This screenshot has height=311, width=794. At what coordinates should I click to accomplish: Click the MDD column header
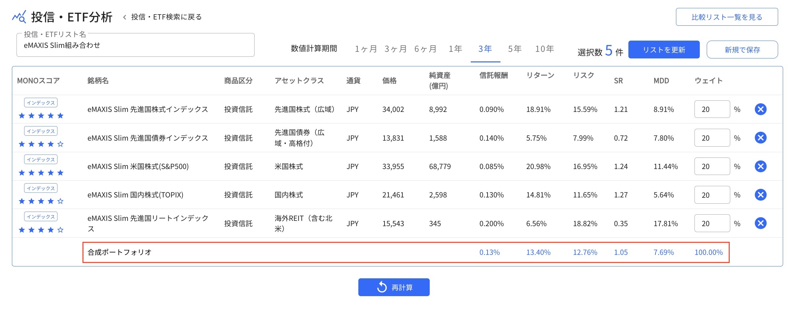tap(661, 81)
